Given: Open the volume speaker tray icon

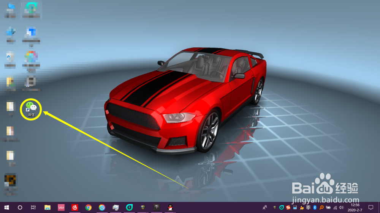Looking at the screenshot, I should (x=342, y=207).
